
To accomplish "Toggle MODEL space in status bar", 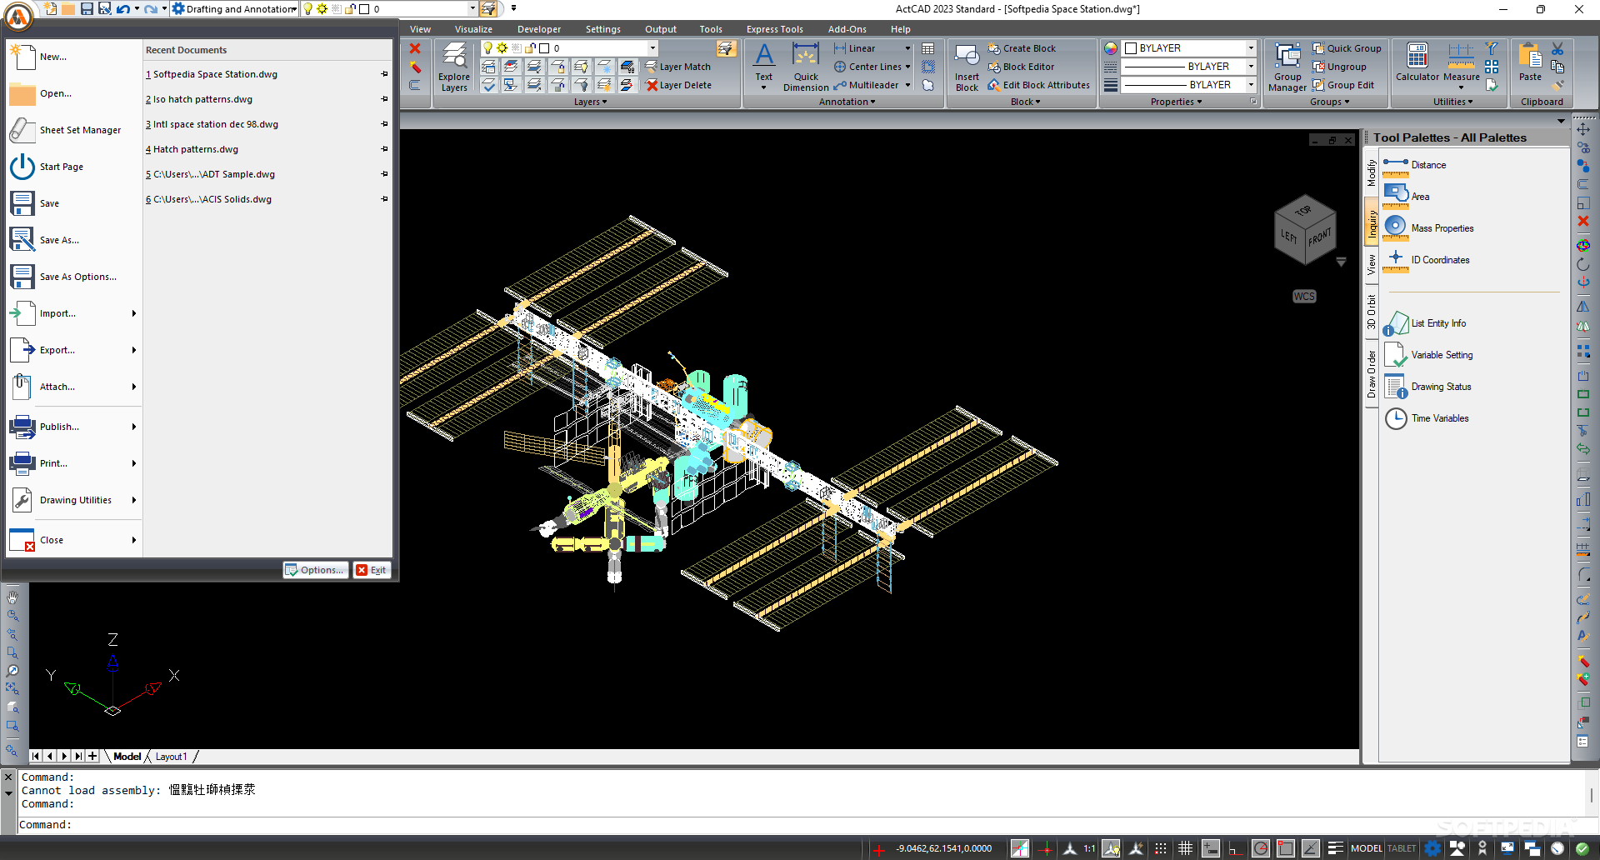I will [1367, 848].
